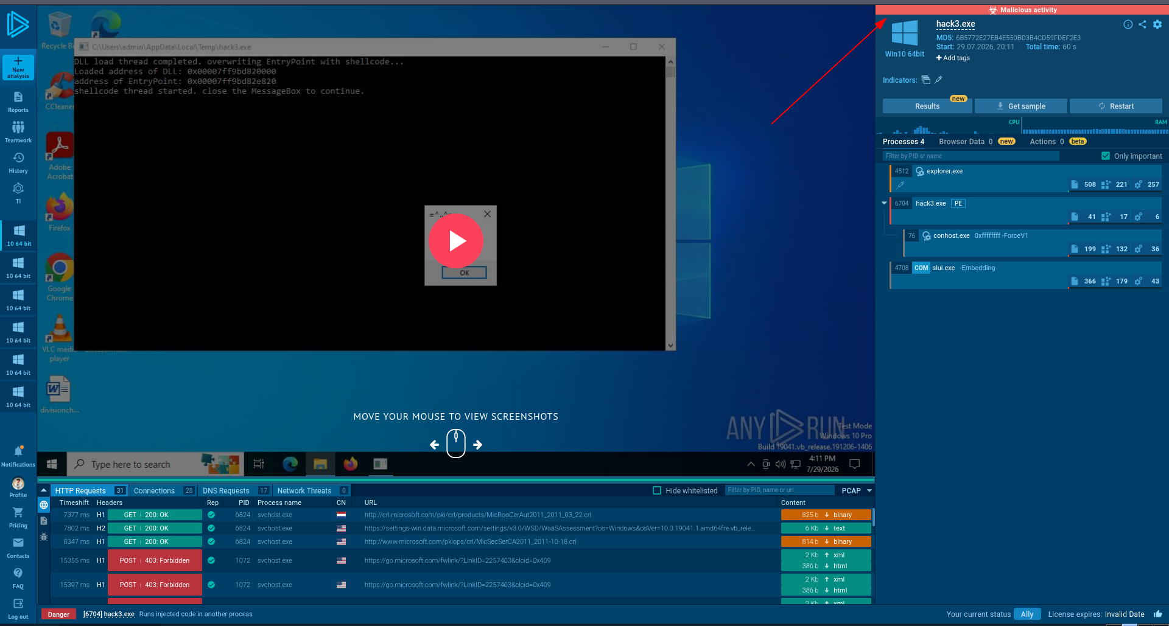Toggle the Only important checkbox
Image resolution: width=1169 pixels, height=626 pixels.
(x=1106, y=156)
